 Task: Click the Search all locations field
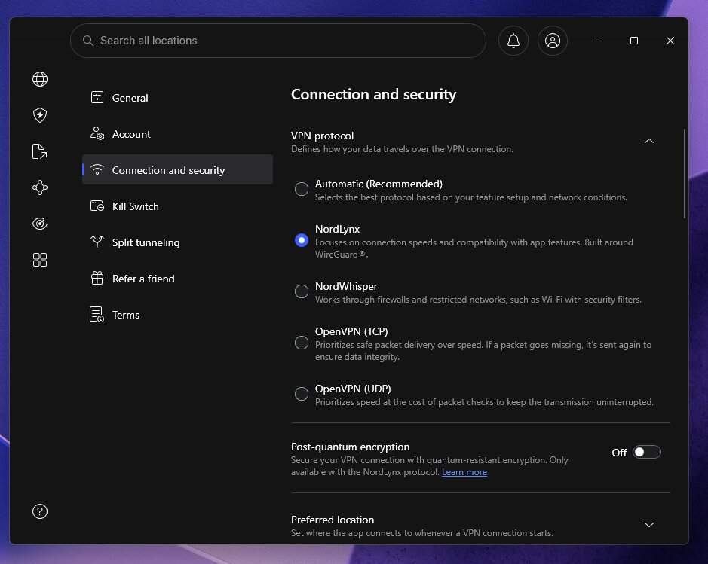coord(278,41)
